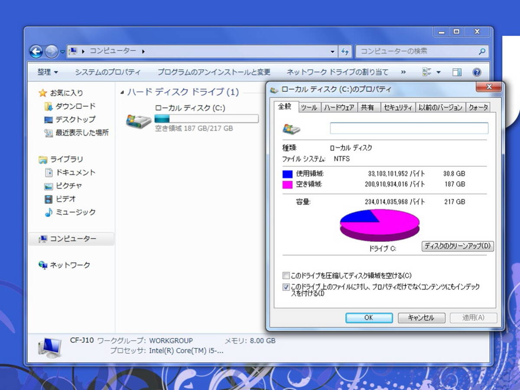
Task: Switch to the セキュリティ tab
Action: (x=398, y=107)
